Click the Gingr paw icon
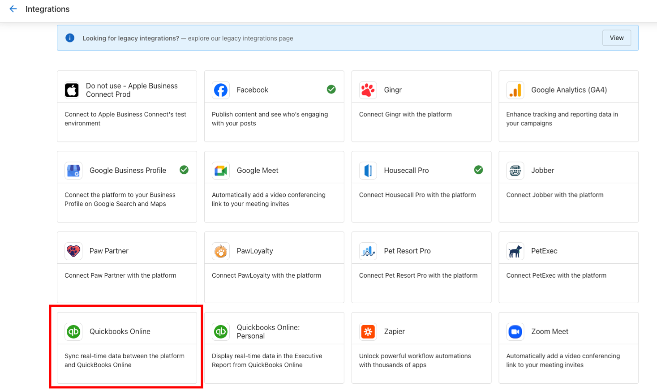The image size is (657, 390). (368, 90)
